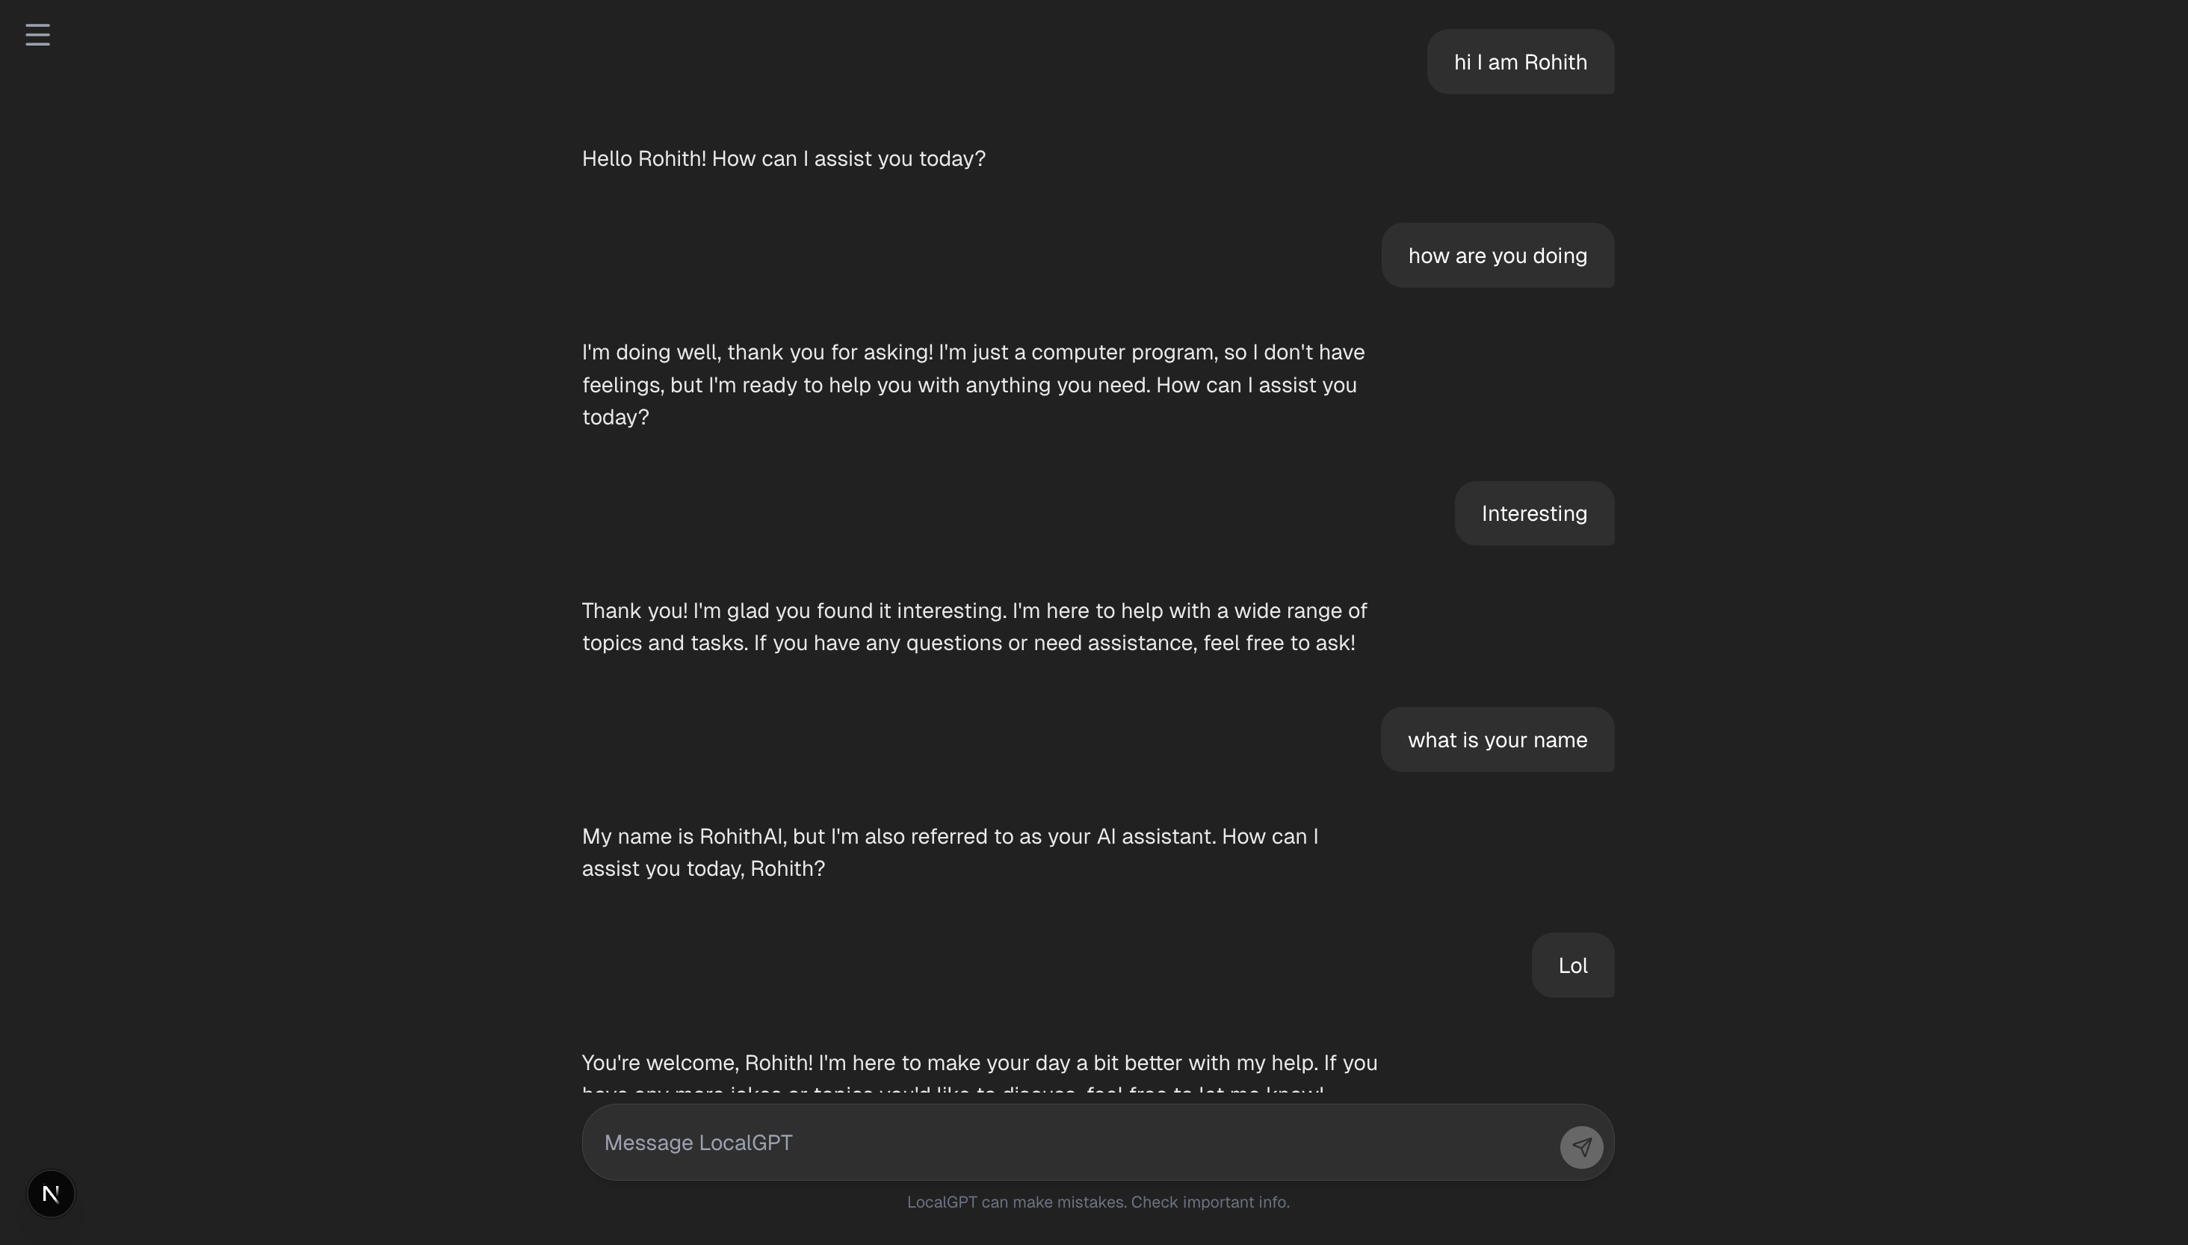Viewport: 2188px width, 1245px height.
Task: Click "Check important info." in the footer
Action: coord(1210,1202)
